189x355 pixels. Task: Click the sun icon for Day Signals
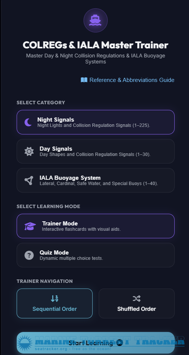[29, 151]
